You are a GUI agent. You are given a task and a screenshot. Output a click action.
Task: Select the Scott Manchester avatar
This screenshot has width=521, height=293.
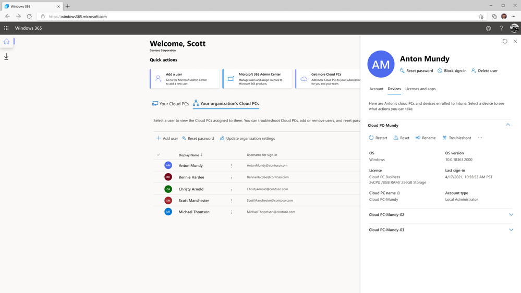pos(168,200)
